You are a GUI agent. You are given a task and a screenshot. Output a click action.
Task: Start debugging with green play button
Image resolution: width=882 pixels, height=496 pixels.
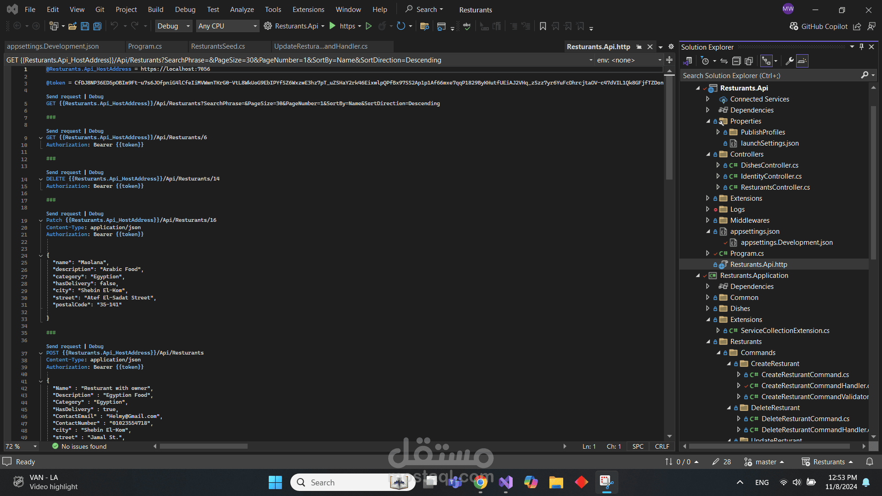coord(333,26)
